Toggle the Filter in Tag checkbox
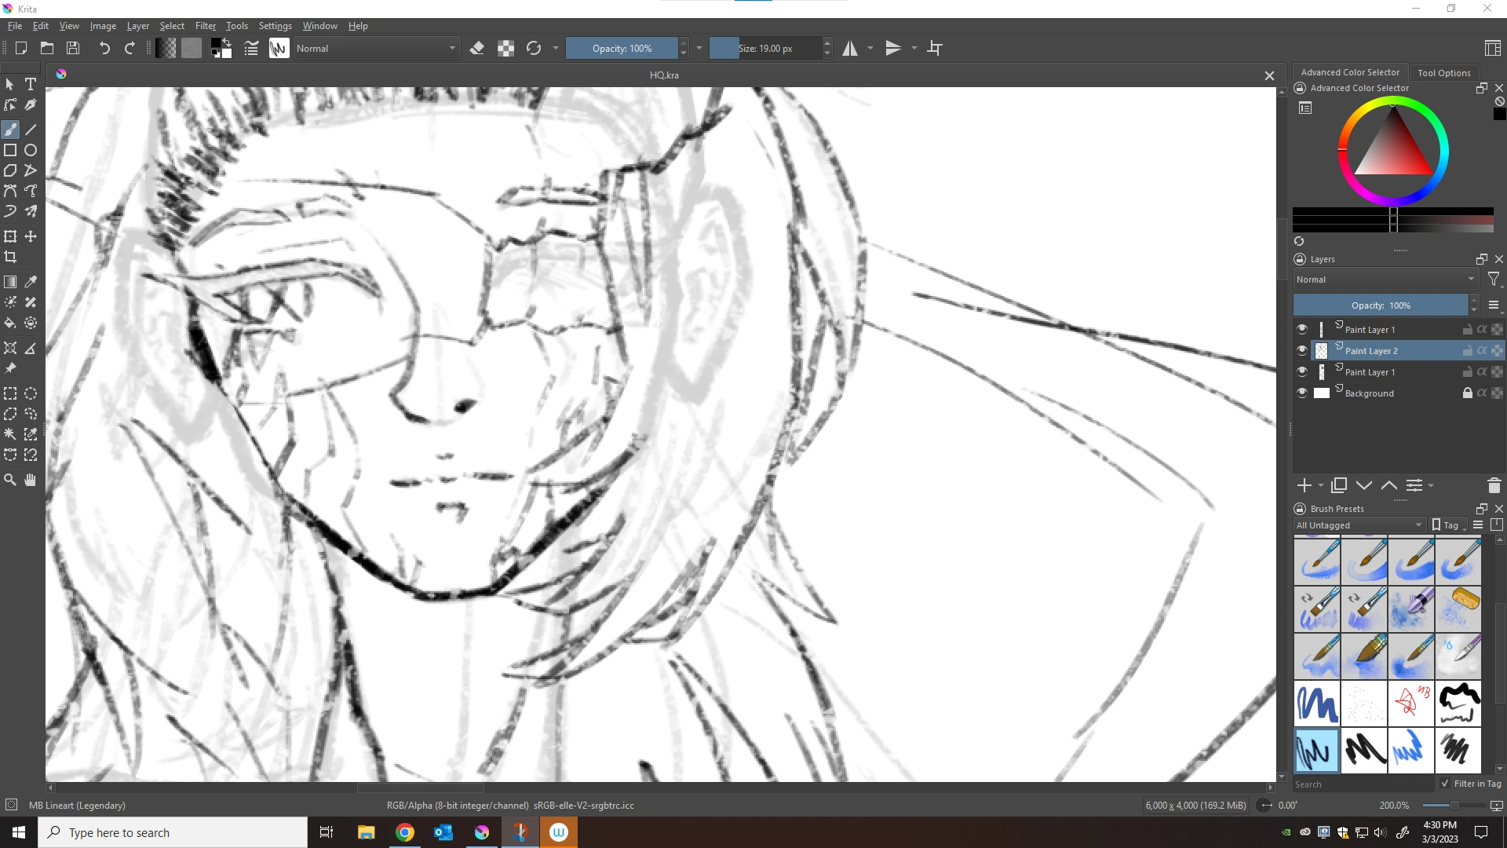This screenshot has height=848, width=1507. pos(1445,784)
